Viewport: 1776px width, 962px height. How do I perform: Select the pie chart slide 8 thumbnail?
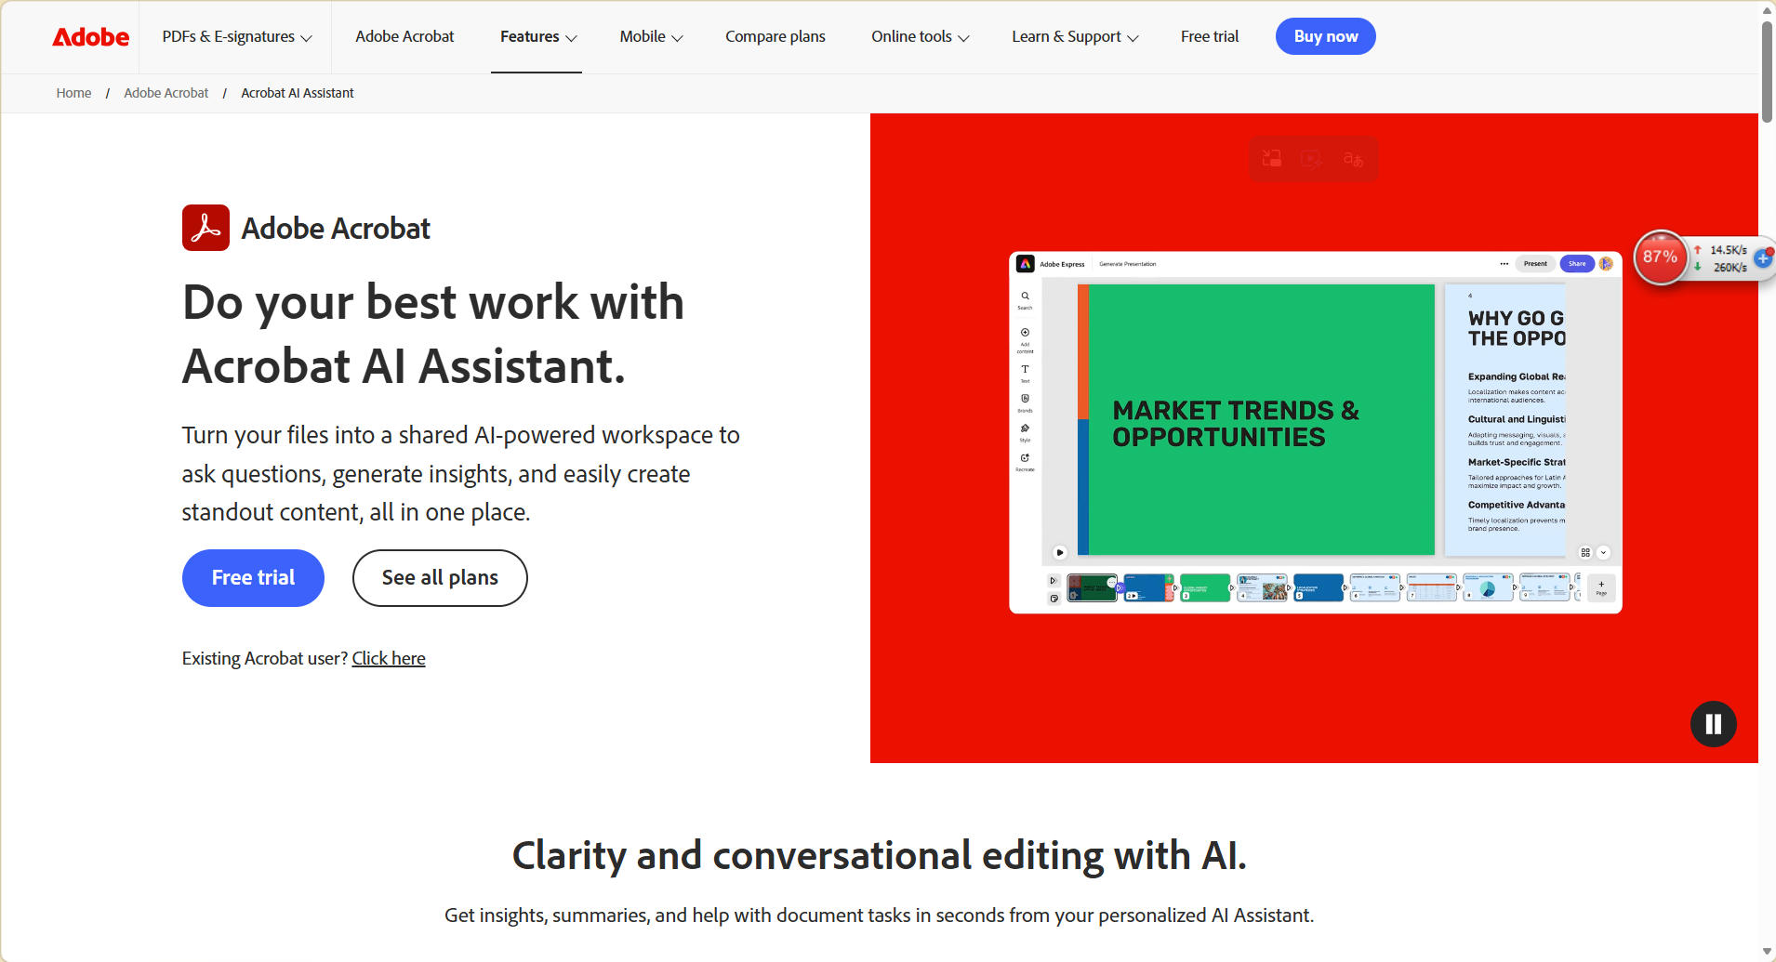(1488, 587)
